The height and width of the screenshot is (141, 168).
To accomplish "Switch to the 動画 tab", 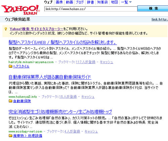I will 70,2.
